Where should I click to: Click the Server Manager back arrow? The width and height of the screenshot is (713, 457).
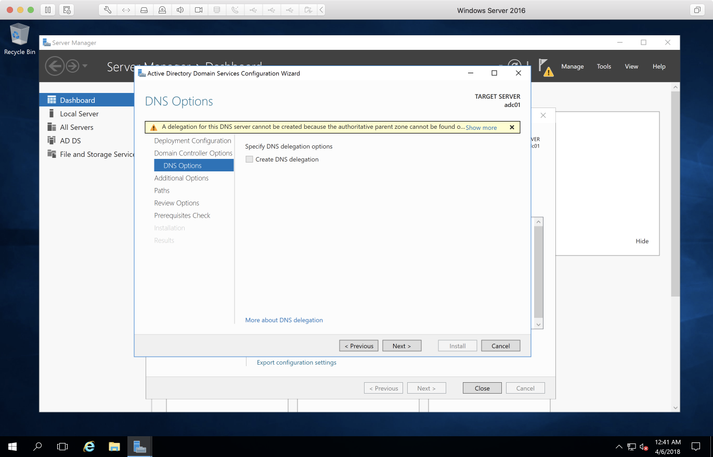[54, 66]
